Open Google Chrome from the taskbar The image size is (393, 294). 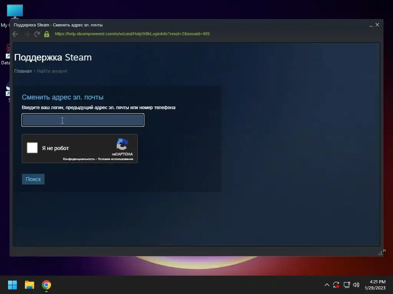pos(46,285)
